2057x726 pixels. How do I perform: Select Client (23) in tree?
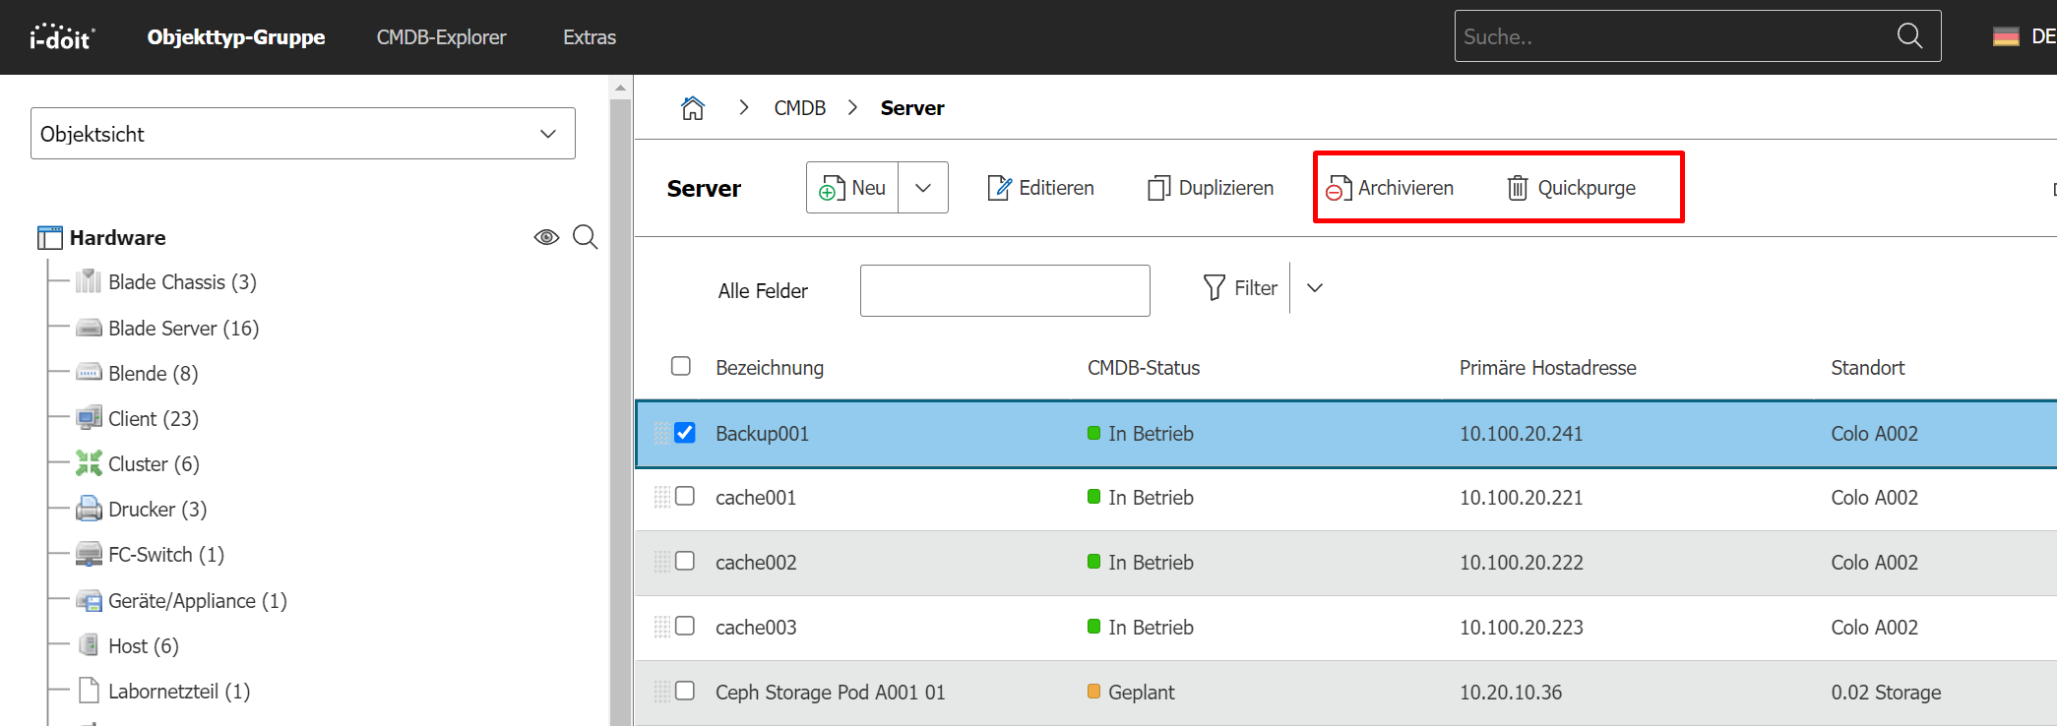tap(154, 419)
